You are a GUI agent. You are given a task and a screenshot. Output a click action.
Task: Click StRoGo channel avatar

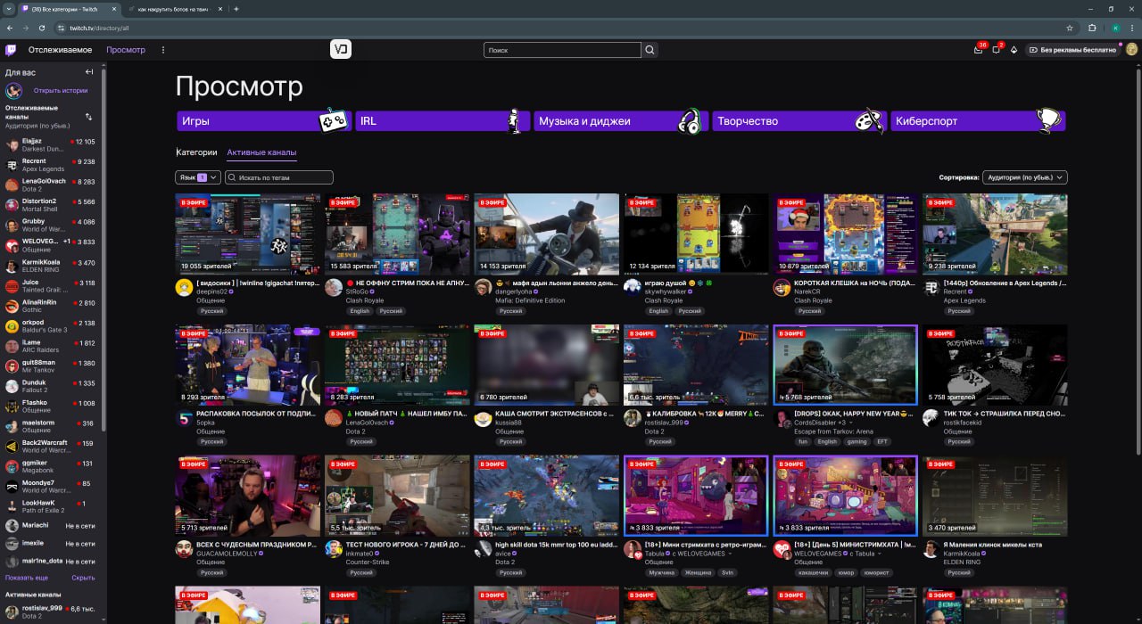click(333, 287)
